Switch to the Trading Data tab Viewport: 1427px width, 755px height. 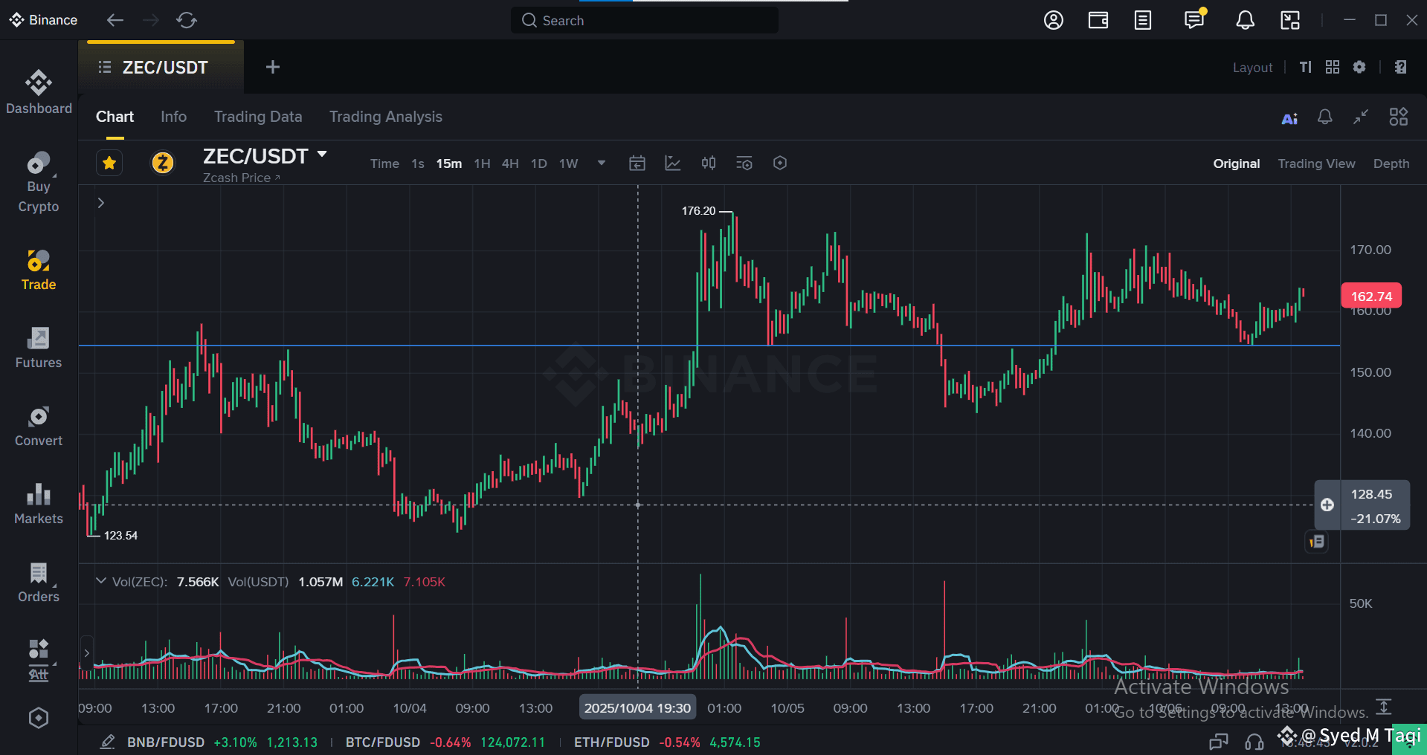(258, 117)
